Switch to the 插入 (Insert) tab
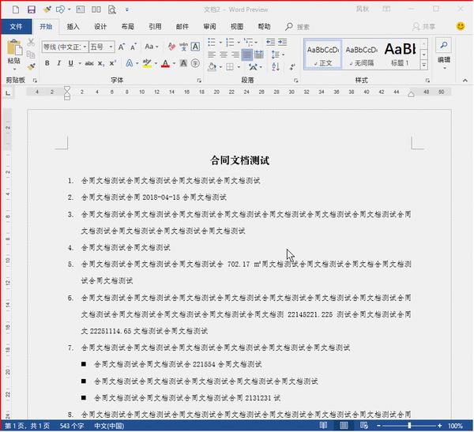The image size is (474, 432). click(x=73, y=26)
